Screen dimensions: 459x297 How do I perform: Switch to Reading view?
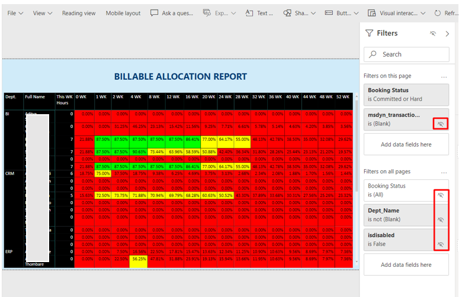click(79, 13)
